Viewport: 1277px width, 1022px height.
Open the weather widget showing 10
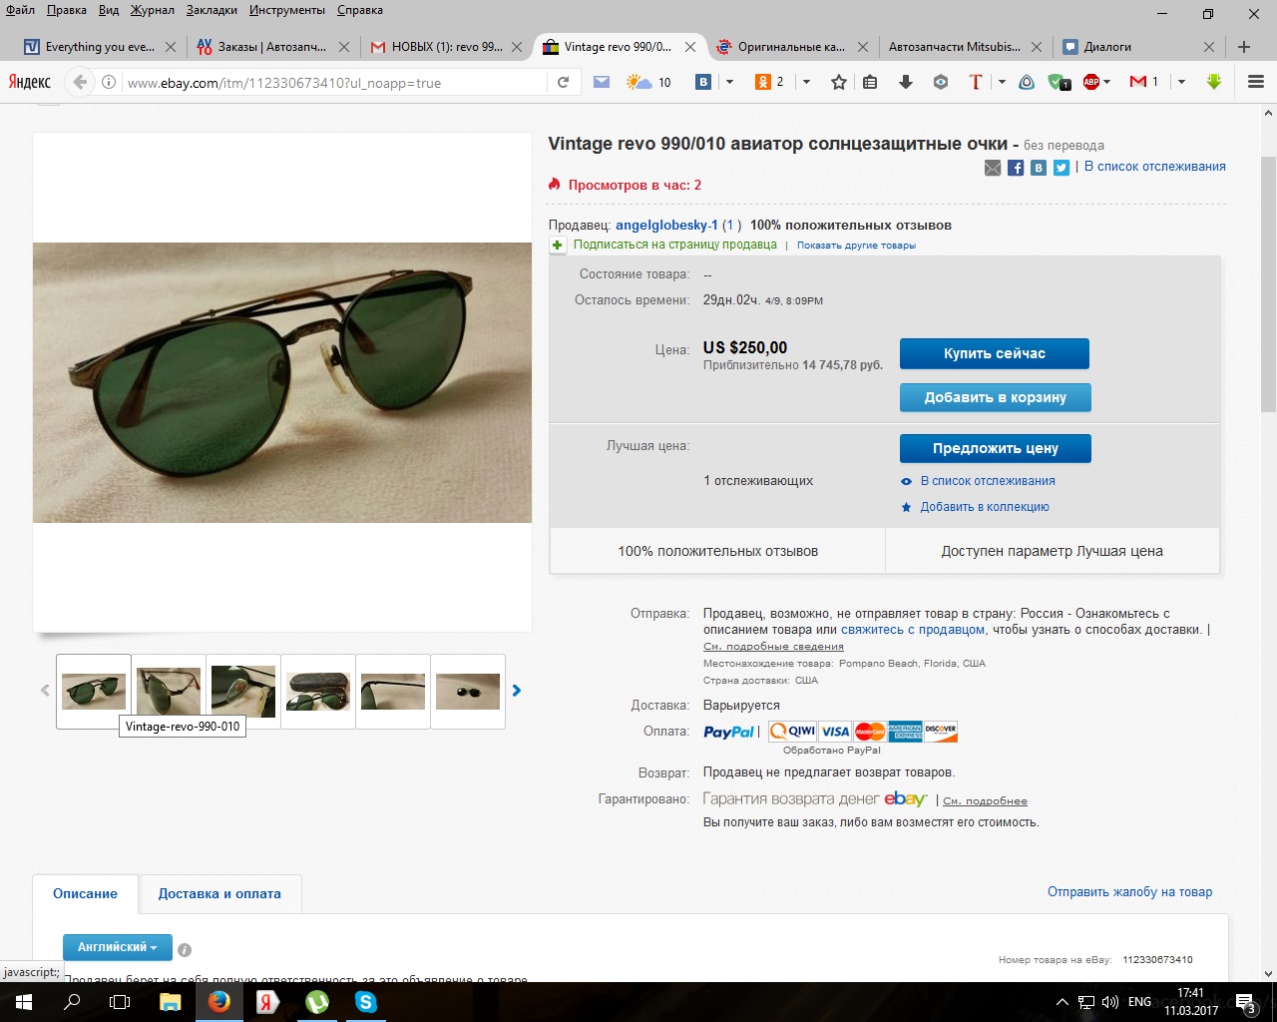click(648, 83)
